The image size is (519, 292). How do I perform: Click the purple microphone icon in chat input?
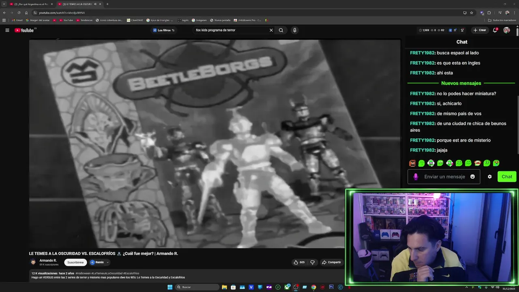(x=416, y=176)
